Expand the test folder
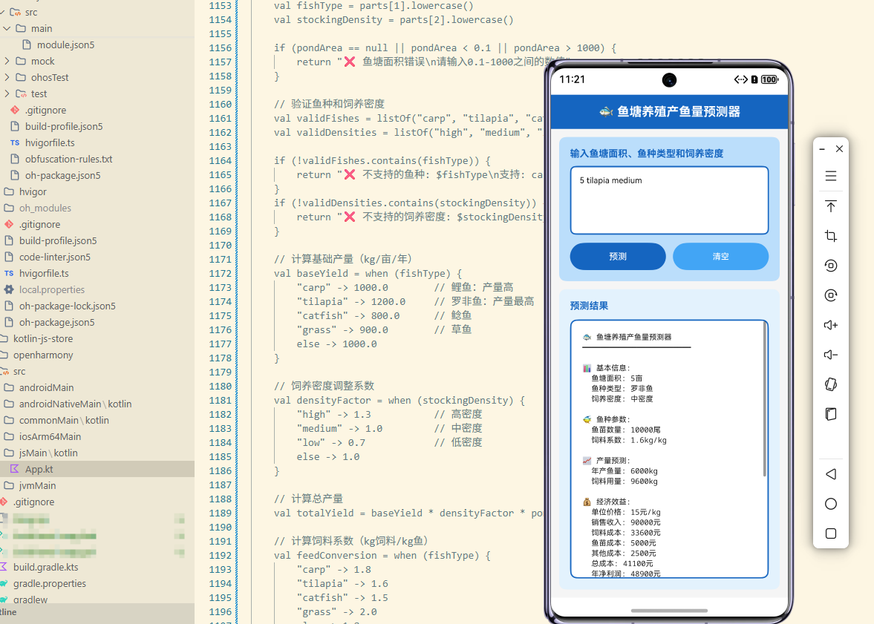 coord(7,93)
